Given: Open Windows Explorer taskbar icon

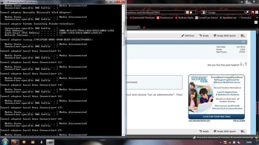Looking at the screenshot, I should [x=33, y=142].
